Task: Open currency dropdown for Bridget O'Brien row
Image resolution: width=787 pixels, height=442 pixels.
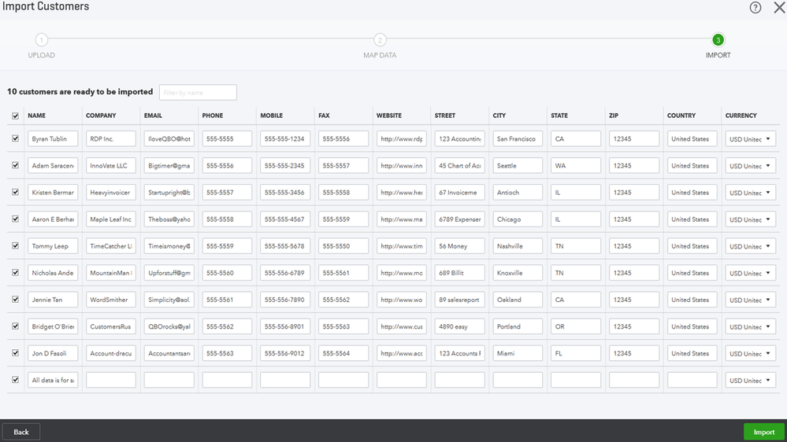Action: click(750, 326)
